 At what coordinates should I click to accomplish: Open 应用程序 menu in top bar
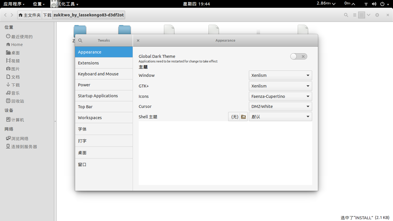point(14,4)
